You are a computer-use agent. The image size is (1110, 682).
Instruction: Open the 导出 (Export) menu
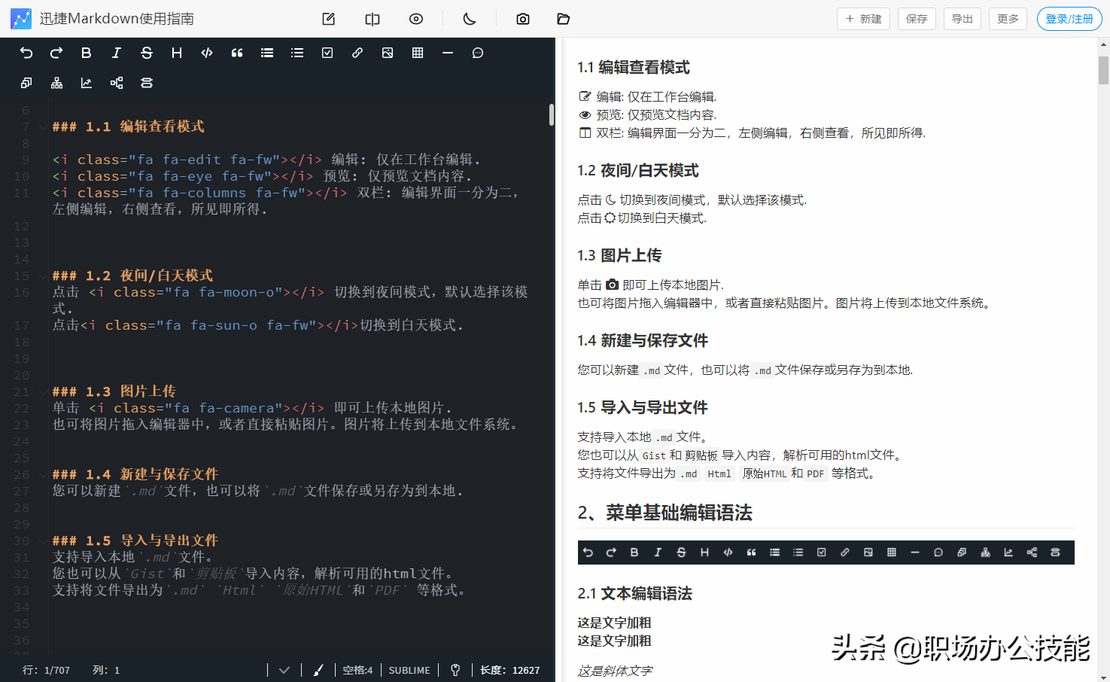click(x=962, y=19)
